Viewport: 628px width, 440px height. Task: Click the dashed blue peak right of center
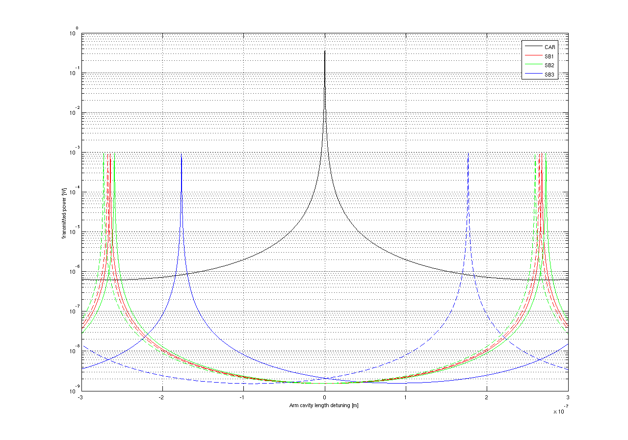coord(468,154)
